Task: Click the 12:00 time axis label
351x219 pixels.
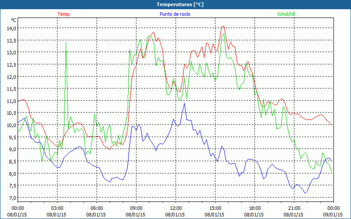Action: coord(175,208)
